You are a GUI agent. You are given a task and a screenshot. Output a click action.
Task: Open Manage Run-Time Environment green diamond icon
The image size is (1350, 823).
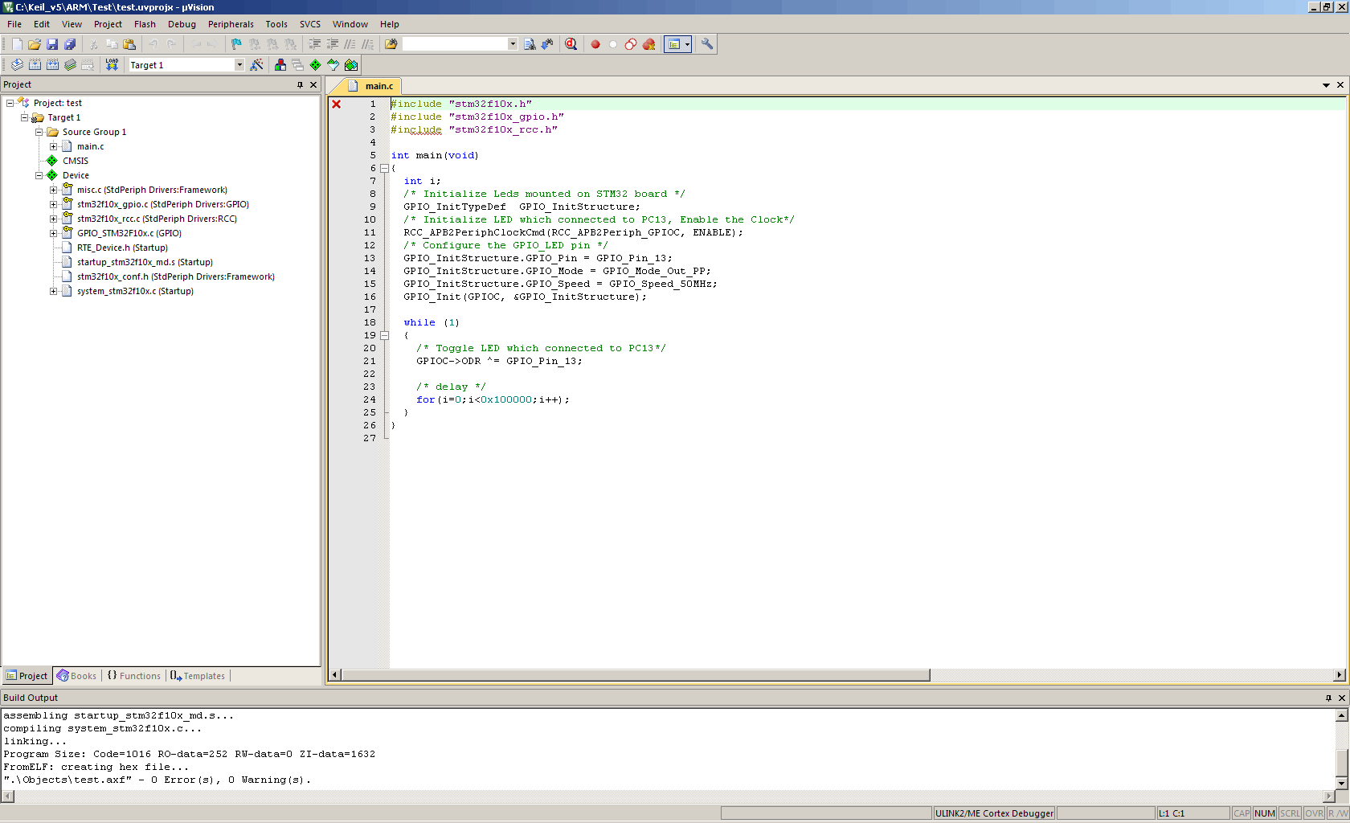(x=315, y=65)
